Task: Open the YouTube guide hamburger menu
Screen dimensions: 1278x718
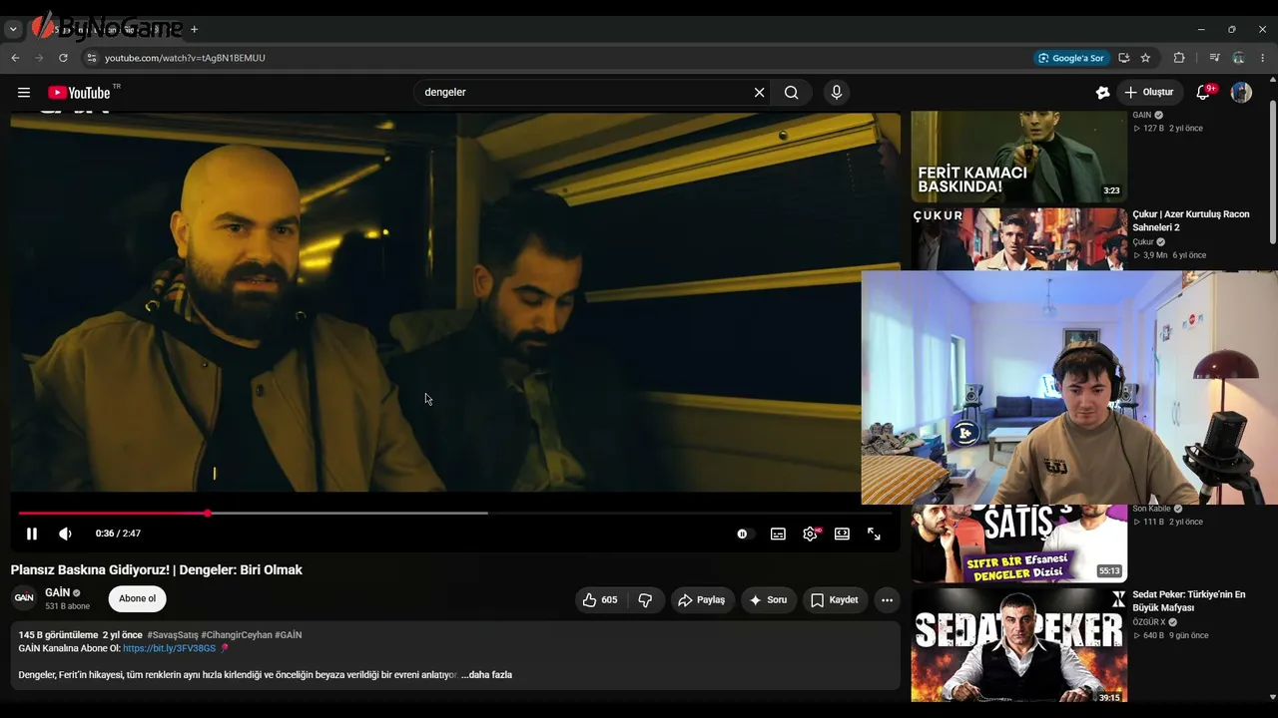Action: click(24, 93)
